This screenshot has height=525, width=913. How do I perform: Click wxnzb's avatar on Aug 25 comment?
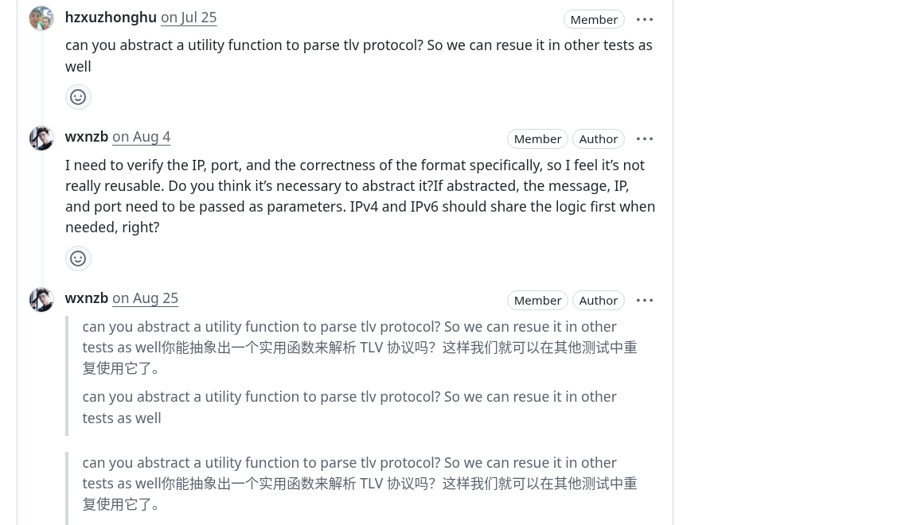[41, 300]
